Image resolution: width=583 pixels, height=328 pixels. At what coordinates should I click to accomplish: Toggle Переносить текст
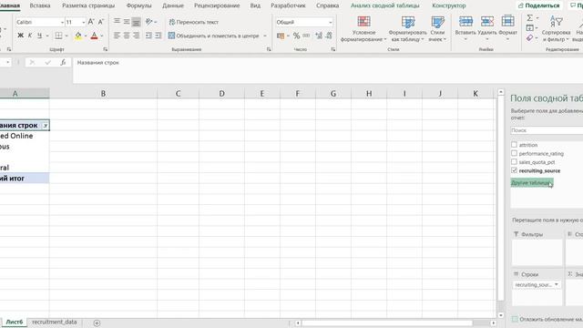tap(193, 22)
